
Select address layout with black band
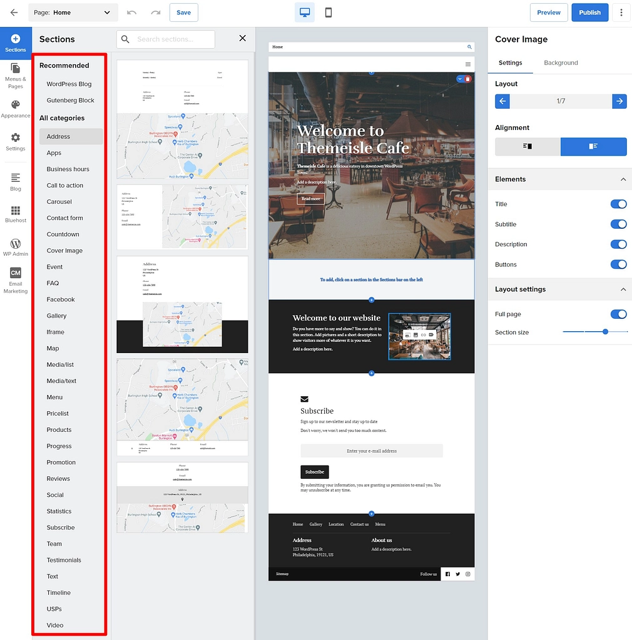pyautogui.click(x=182, y=304)
